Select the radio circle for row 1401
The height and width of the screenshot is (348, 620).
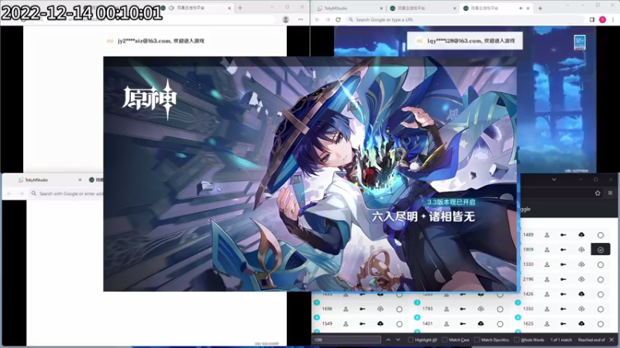tap(500, 324)
